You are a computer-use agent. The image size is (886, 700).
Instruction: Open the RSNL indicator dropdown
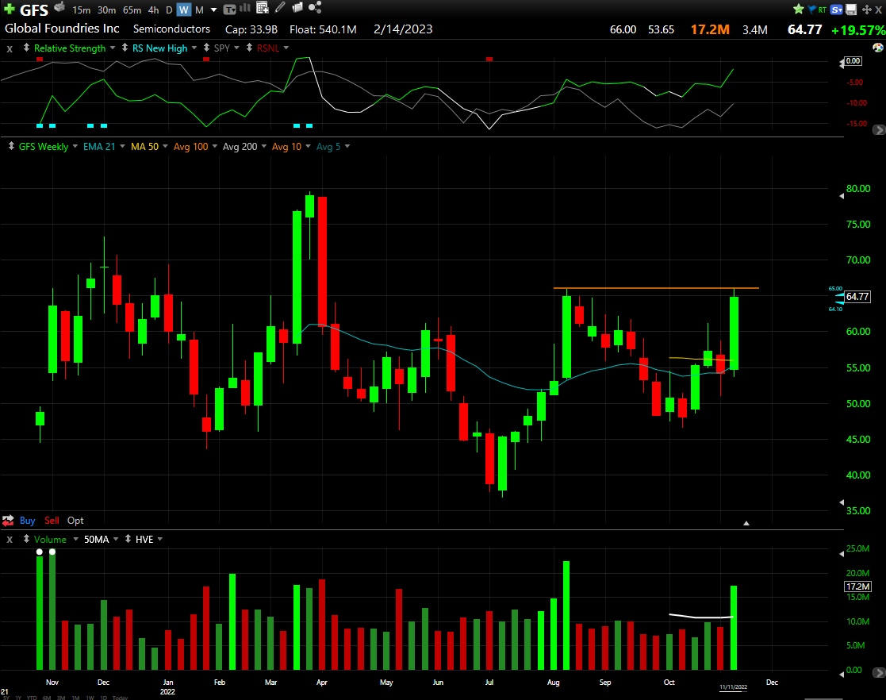(286, 48)
